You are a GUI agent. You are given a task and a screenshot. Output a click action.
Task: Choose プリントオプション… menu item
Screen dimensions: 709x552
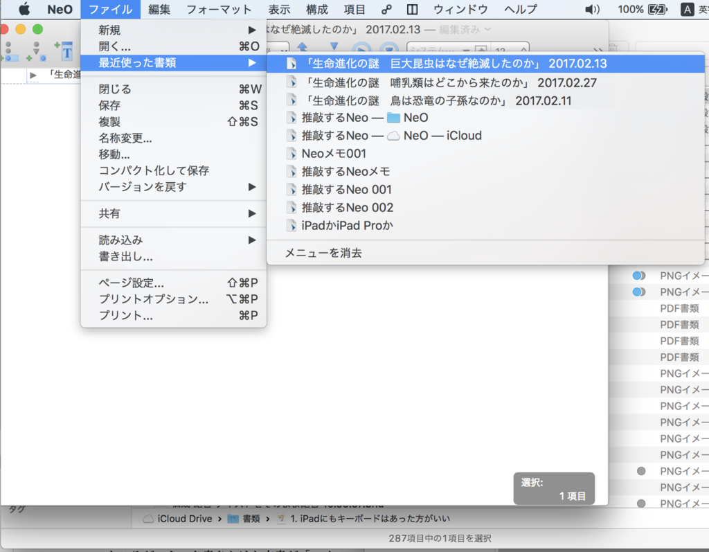tap(174, 299)
